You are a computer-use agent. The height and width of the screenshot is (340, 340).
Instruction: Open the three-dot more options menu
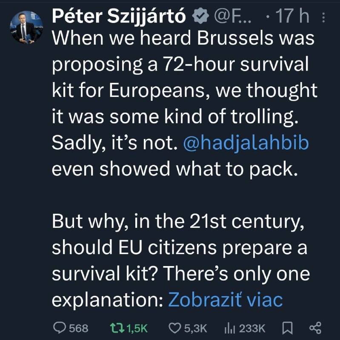click(323, 17)
